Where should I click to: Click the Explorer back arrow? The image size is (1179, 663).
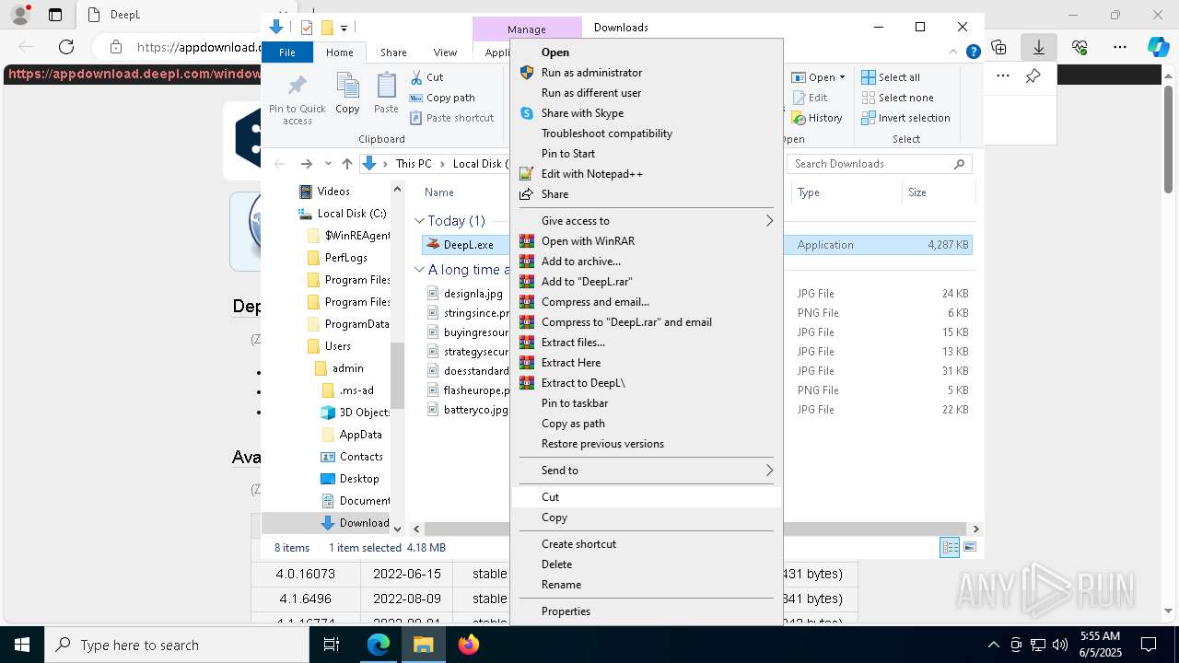click(280, 164)
